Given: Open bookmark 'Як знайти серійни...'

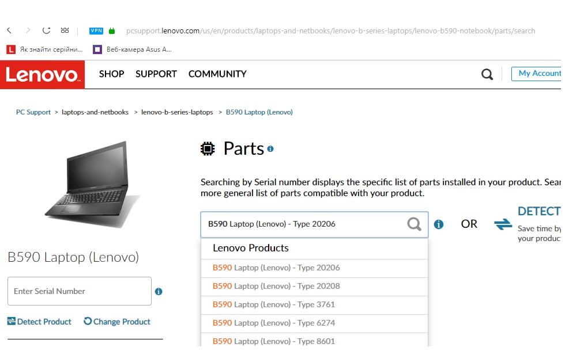Looking at the screenshot, I should (45, 49).
